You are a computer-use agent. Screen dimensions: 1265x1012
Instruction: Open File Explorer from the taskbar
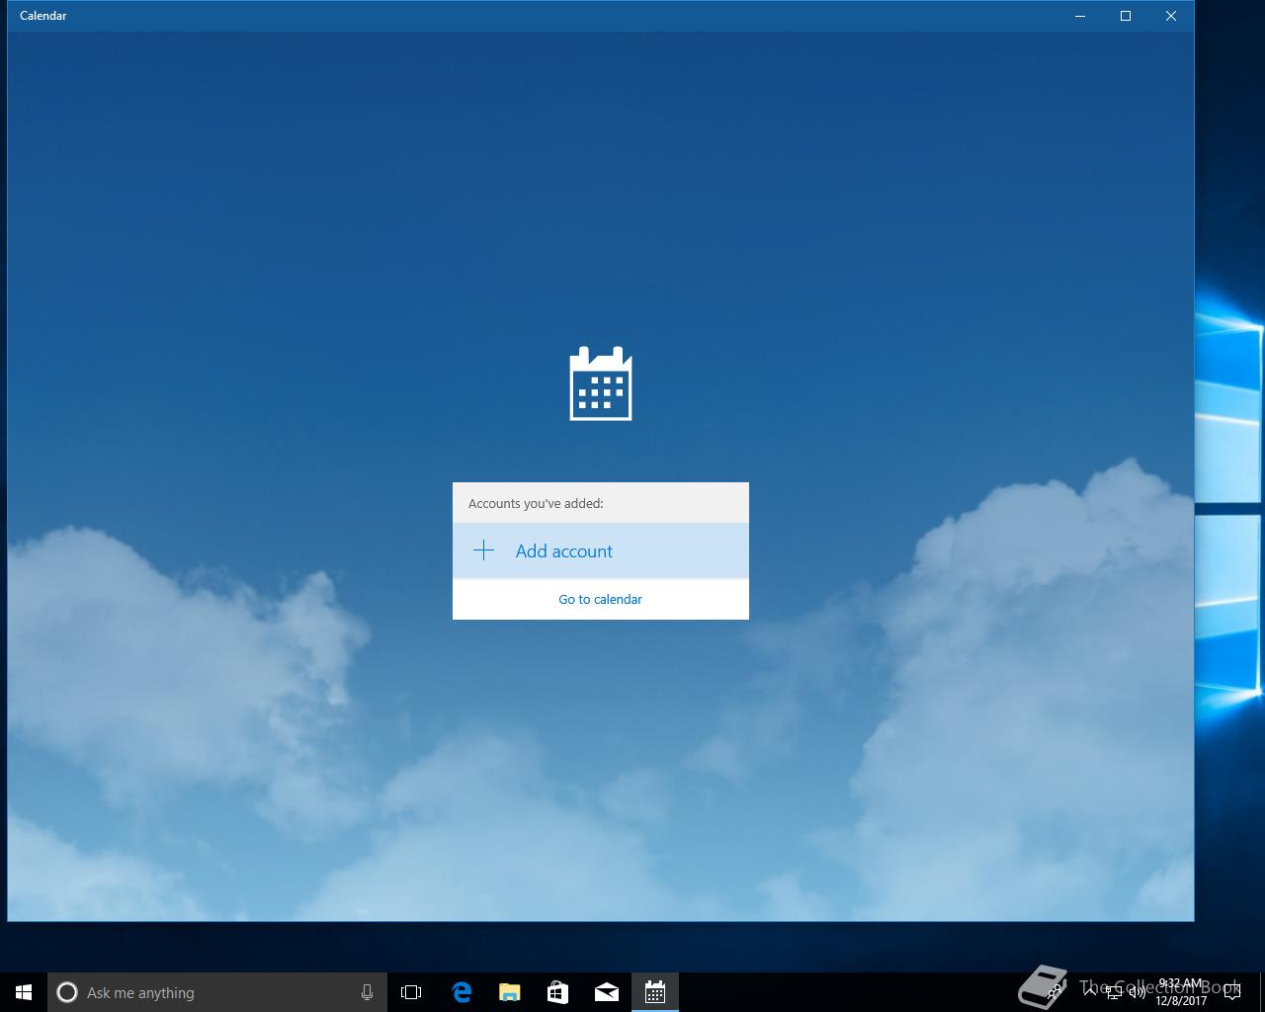(x=509, y=992)
